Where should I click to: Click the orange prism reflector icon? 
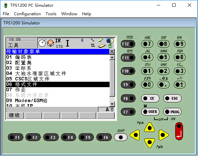tap(50, 43)
